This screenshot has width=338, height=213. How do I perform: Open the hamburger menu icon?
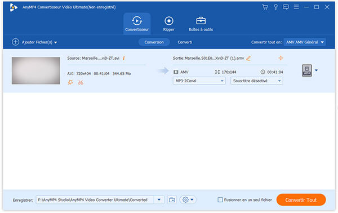pos(296,7)
